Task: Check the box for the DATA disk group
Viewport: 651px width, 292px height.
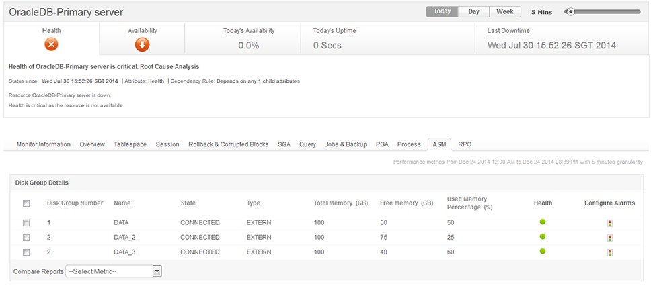Action: (26, 222)
